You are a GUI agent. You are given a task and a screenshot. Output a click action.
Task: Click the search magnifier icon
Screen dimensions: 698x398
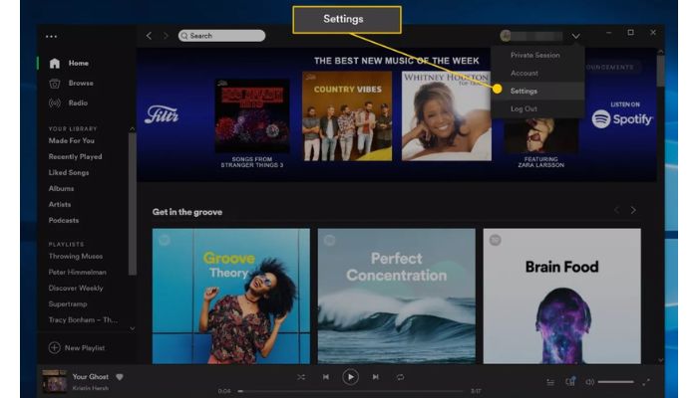tap(184, 36)
